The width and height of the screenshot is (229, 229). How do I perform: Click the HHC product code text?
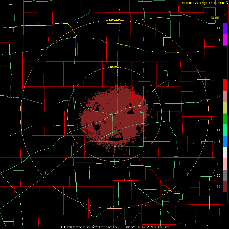point(224,15)
